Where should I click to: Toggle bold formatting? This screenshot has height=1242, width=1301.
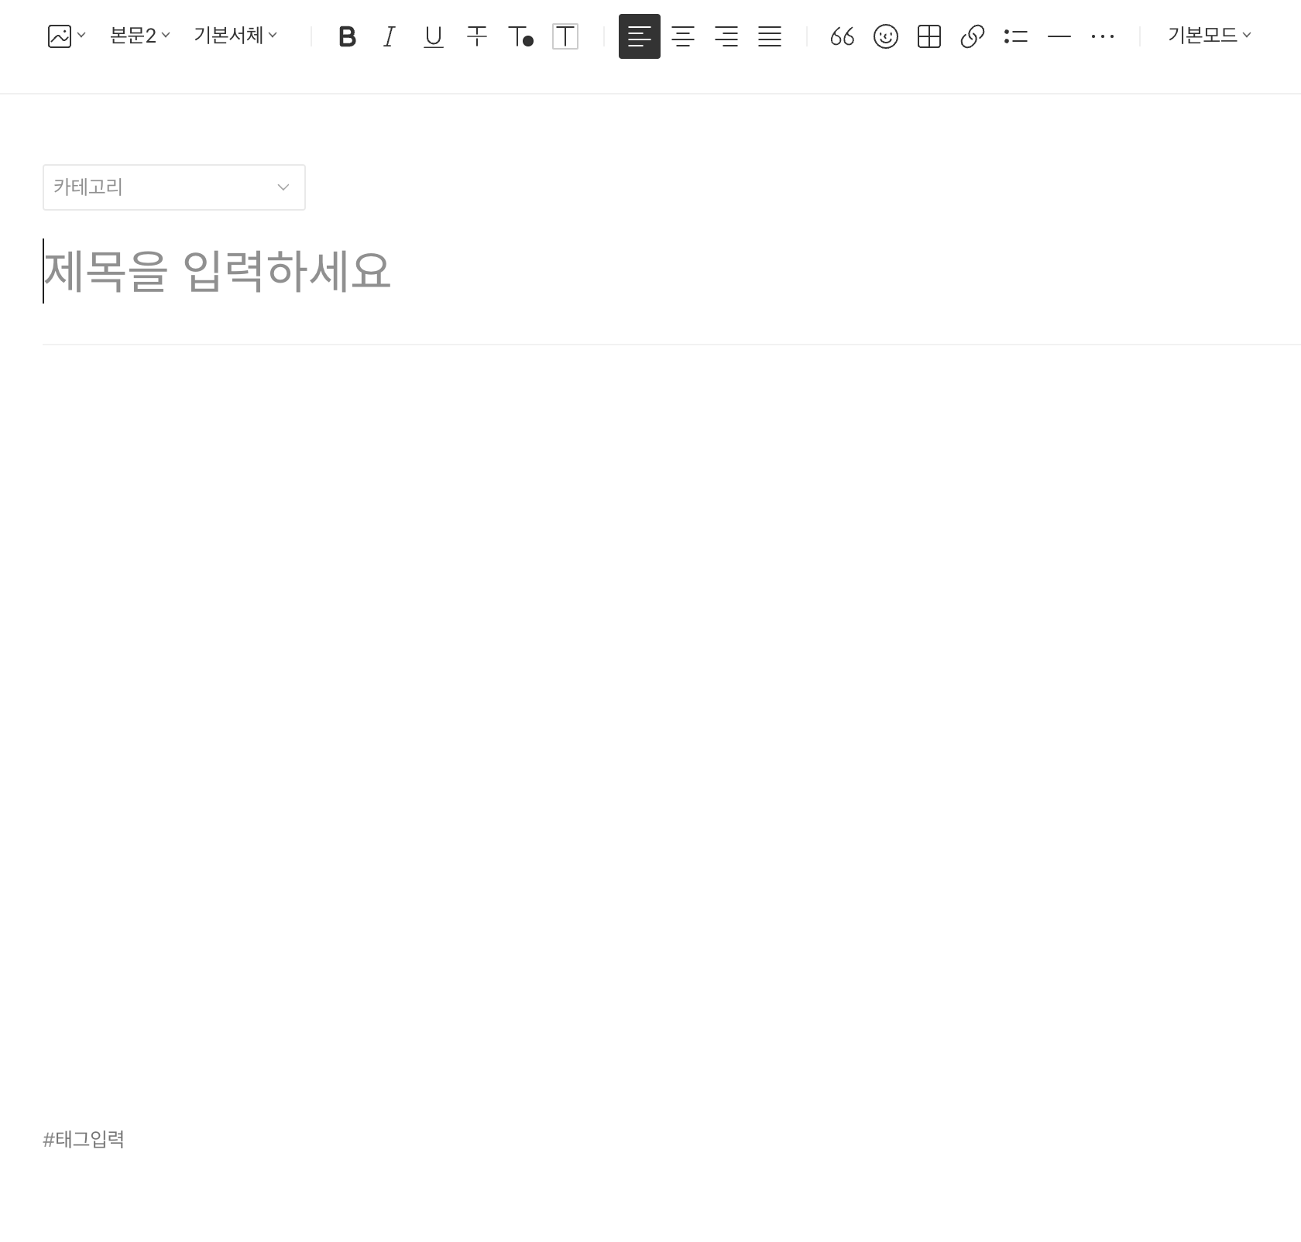tap(347, 36)
